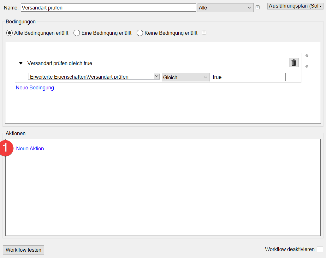Viewport: 326px width, 258px height.
Task: Move condition down with the down arrow
Action: (x=307, y=66)
